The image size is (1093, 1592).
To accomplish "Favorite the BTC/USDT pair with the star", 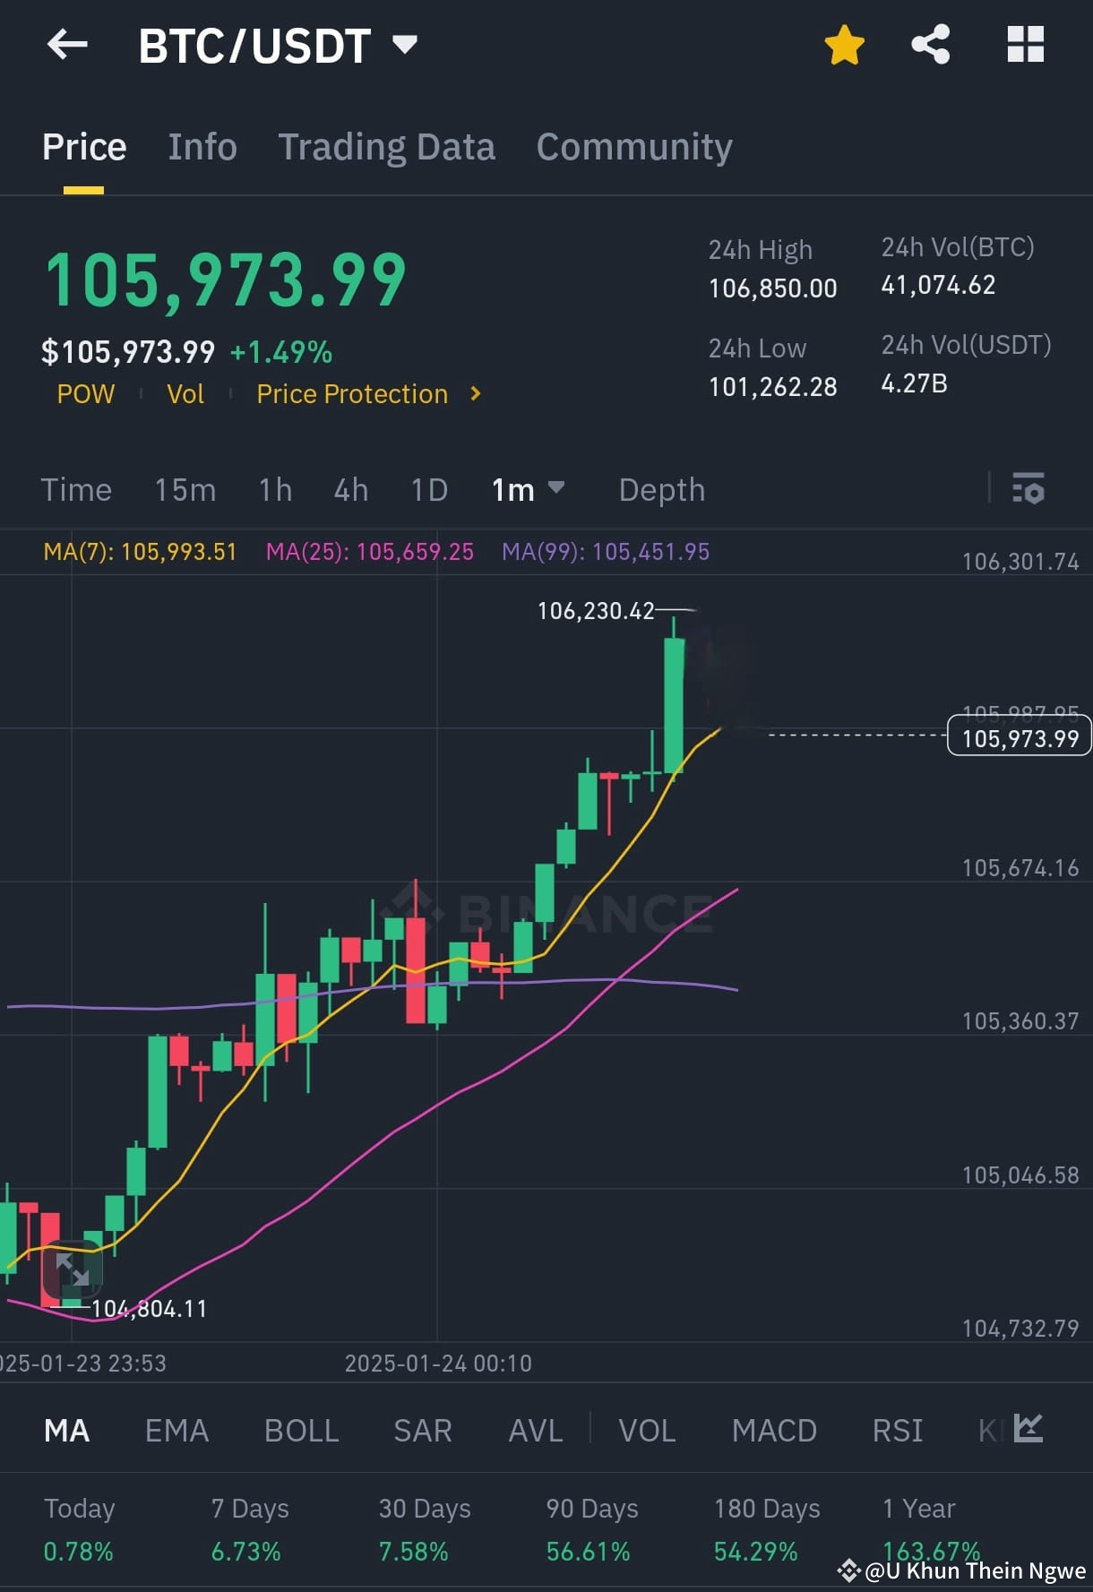I will [x=843, y=43].
